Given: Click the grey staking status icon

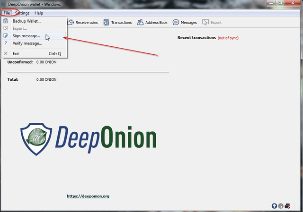Looking at the screenshot, I should point(281,206).
